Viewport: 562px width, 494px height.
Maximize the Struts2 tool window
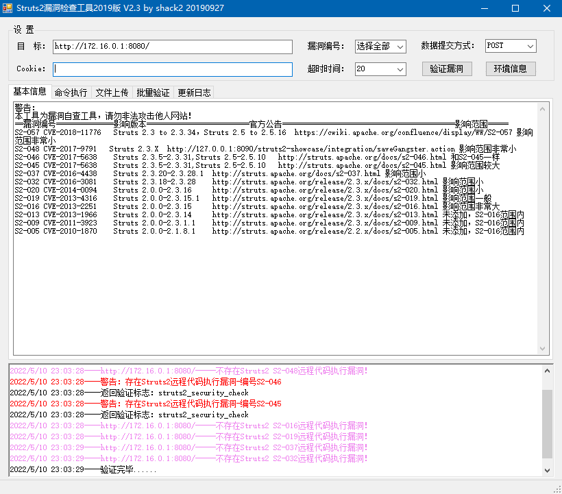515,8
